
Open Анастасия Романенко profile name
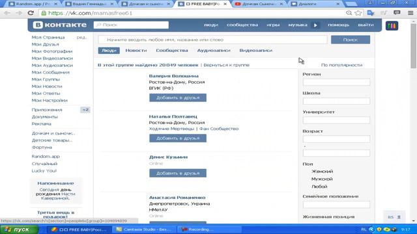pos(177,198)
